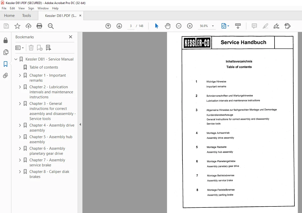Jump to Chapter 5 - Assembly hub assembly
The width and height of the screenshot is (302, 213).
tap(51, 139)
